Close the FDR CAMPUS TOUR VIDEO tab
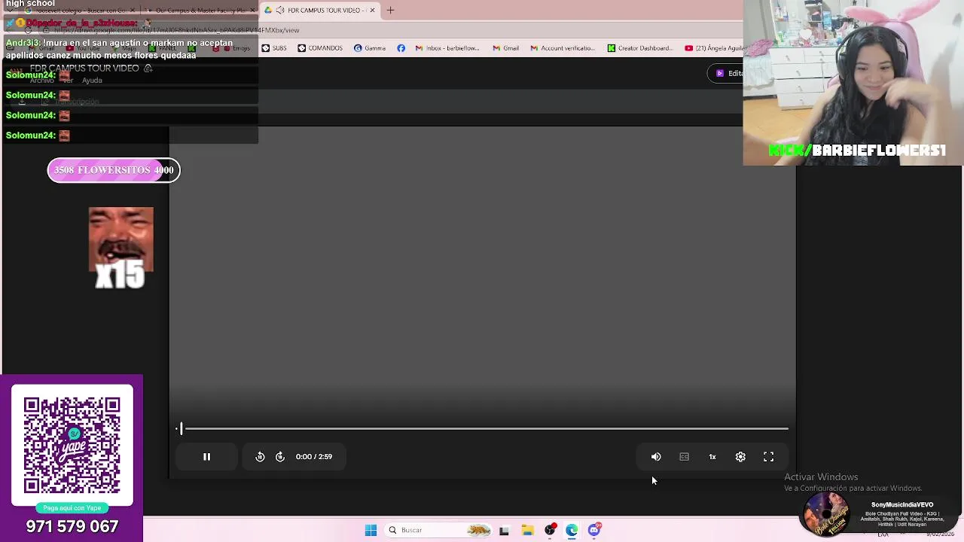964x542 pixels. [x=372, y=11]
